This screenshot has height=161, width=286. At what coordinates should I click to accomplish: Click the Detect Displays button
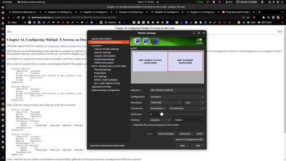click(166, 134)
